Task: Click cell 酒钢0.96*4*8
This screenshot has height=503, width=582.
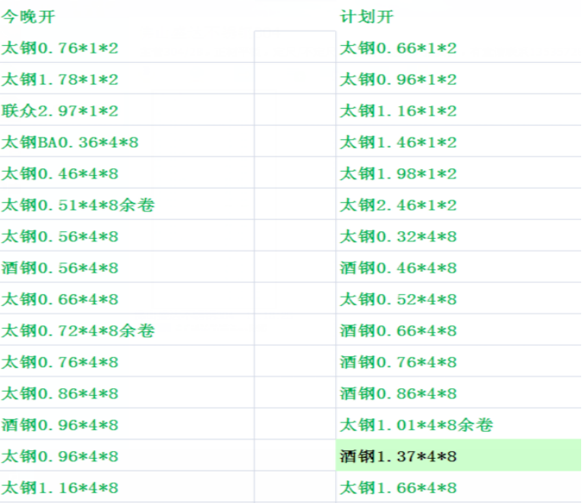Action: [x=127, y=424]
